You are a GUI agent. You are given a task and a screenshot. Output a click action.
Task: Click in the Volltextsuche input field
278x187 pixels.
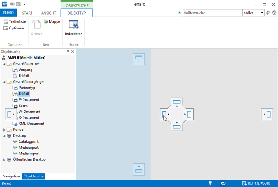212,13
